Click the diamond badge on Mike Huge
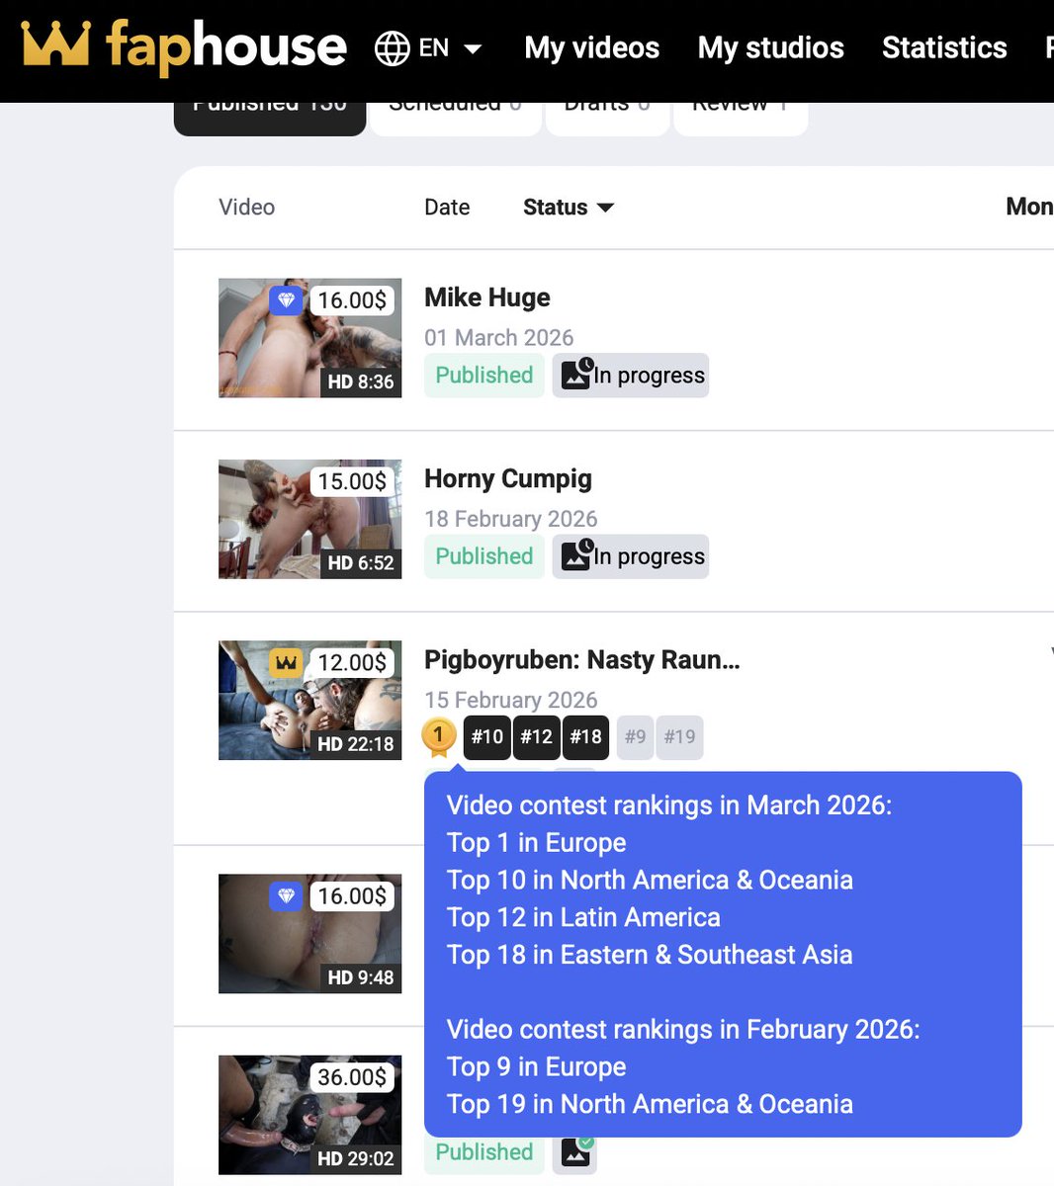 (287, 300)
